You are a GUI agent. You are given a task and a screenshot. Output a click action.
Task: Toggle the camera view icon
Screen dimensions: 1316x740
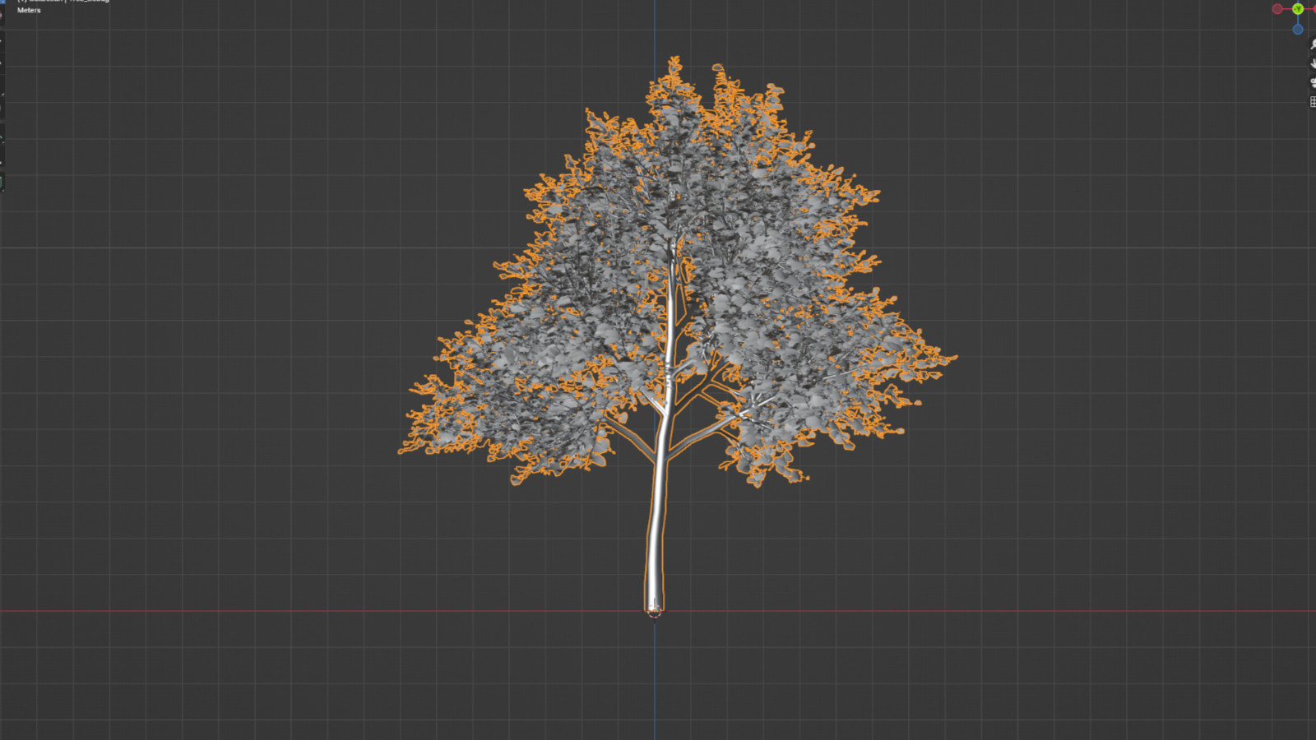(1312, 83)
